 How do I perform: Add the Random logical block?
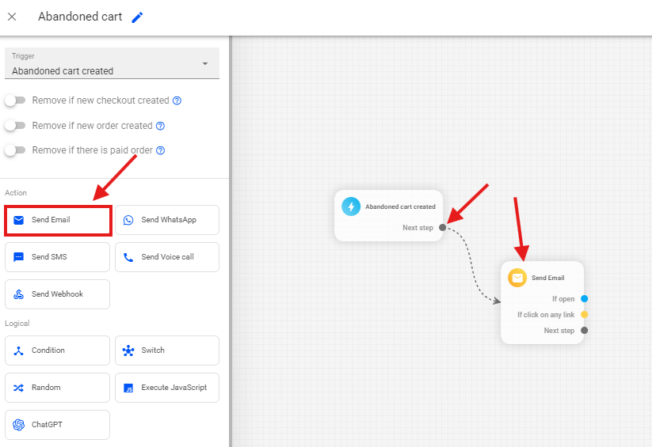click(57, 388)
